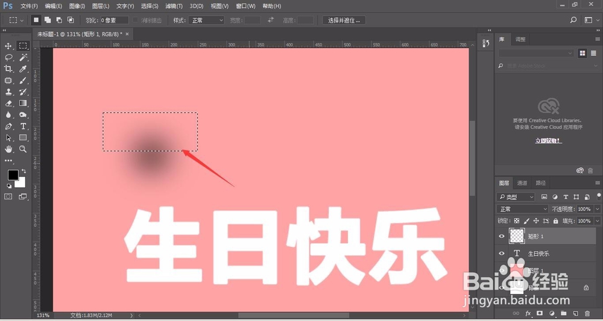Image resolution: width=603 pixels, height=321 pixels.
Task: Select the Eraser tool
Action: pyautogui.click(x=8, y=104)
